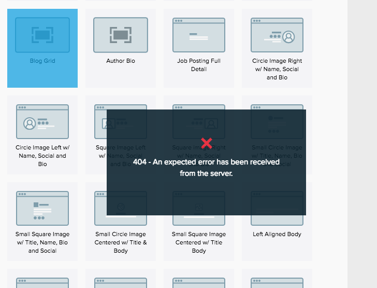Click the red X error icon
The height and width of the screenshot is (288, 377).
[x=207, y=143]
